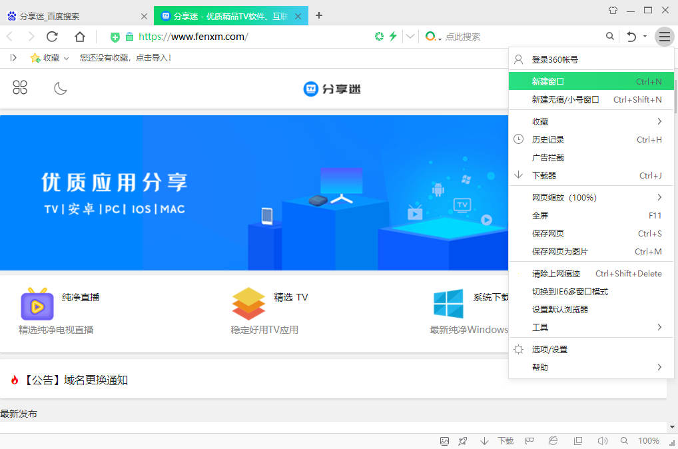Toggle full screen via the 全屏 menu entry
Image resolution: width=678 pixels, height=449 pixels.
[x=540, y=215]
